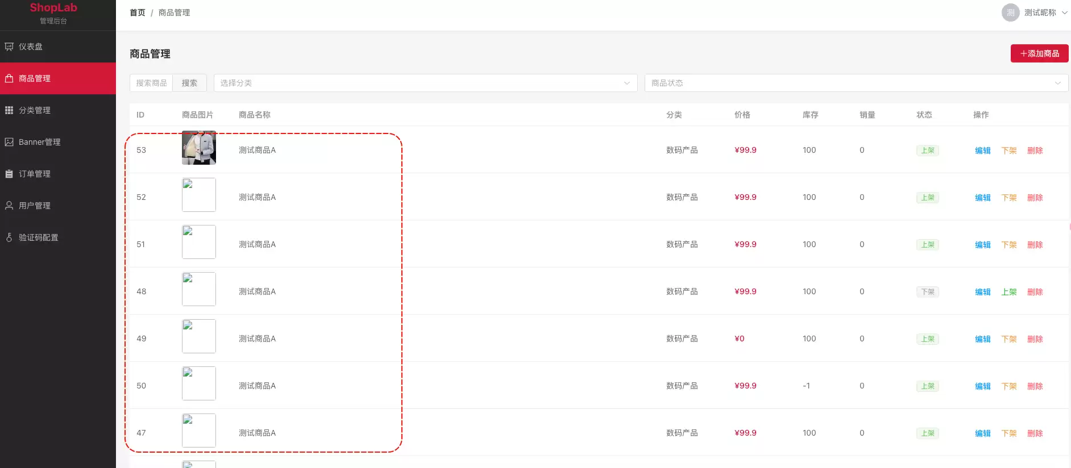Click 删除 for product ID 48
Image resolution: width=1071 pixels, height=468 pixels.
point(1035,292)
